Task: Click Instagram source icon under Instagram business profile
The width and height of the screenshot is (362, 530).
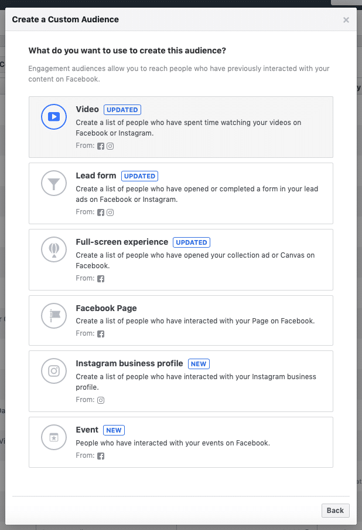Action: pos(101,400)
